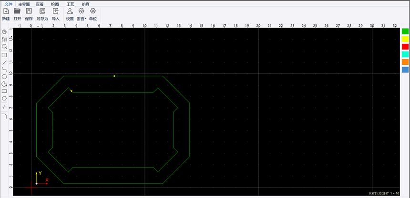The height and width of the screenshot is (198, 410).
Task: Click the '1 < 10' status text
Action: (395, 194)
